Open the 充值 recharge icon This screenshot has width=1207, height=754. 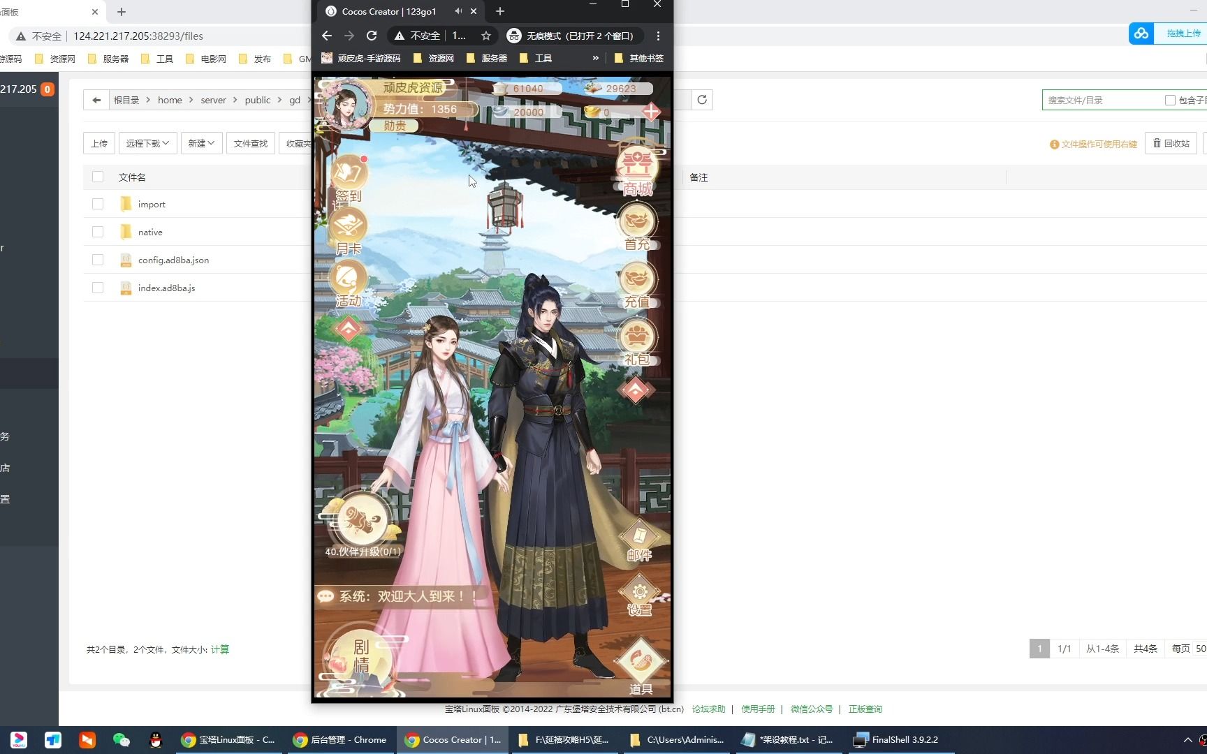(x=637, y=285)
